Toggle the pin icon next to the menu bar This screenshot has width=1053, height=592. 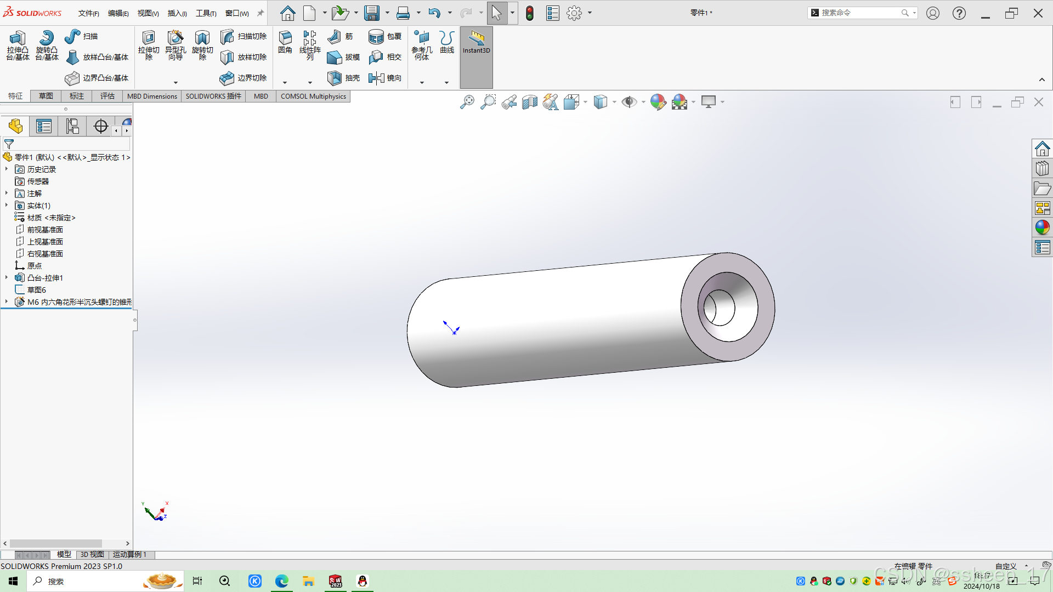click(x=261, y=13)
